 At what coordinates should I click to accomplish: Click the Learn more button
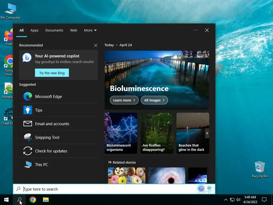point(124,100)
